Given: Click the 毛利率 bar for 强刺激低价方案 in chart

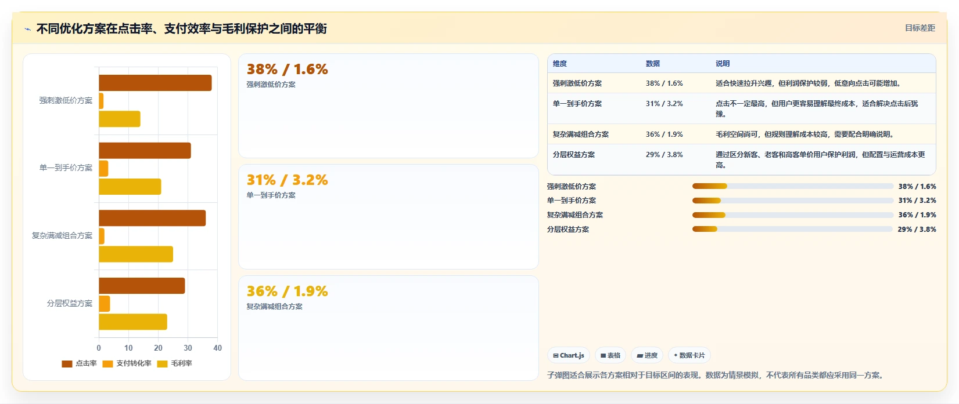Looking at the screenshot, I should (120, 119).
